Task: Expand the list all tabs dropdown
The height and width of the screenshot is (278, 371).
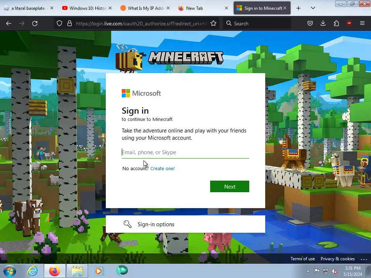Action: point(313,8)
